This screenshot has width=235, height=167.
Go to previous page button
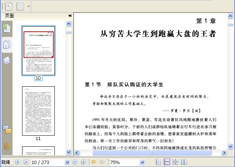point(26,162)
